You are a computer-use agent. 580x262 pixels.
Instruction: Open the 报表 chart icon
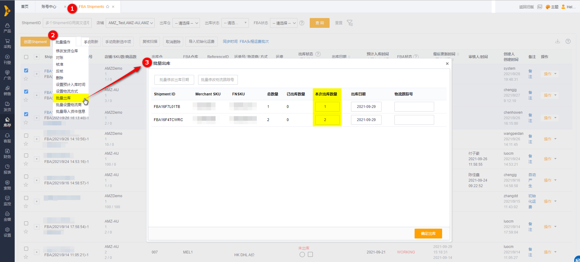point(7,169)
